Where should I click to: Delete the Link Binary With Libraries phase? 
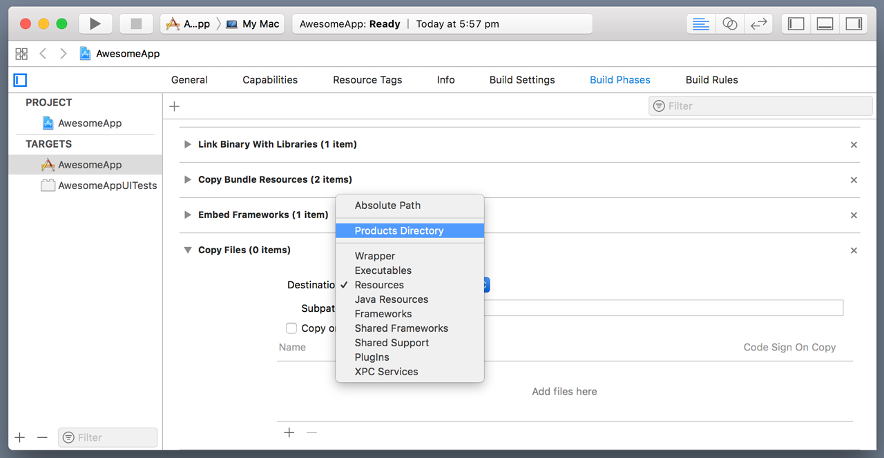[x=854, y=145]
